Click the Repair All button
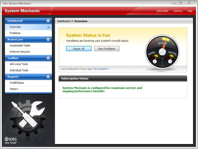 [79, 49]
